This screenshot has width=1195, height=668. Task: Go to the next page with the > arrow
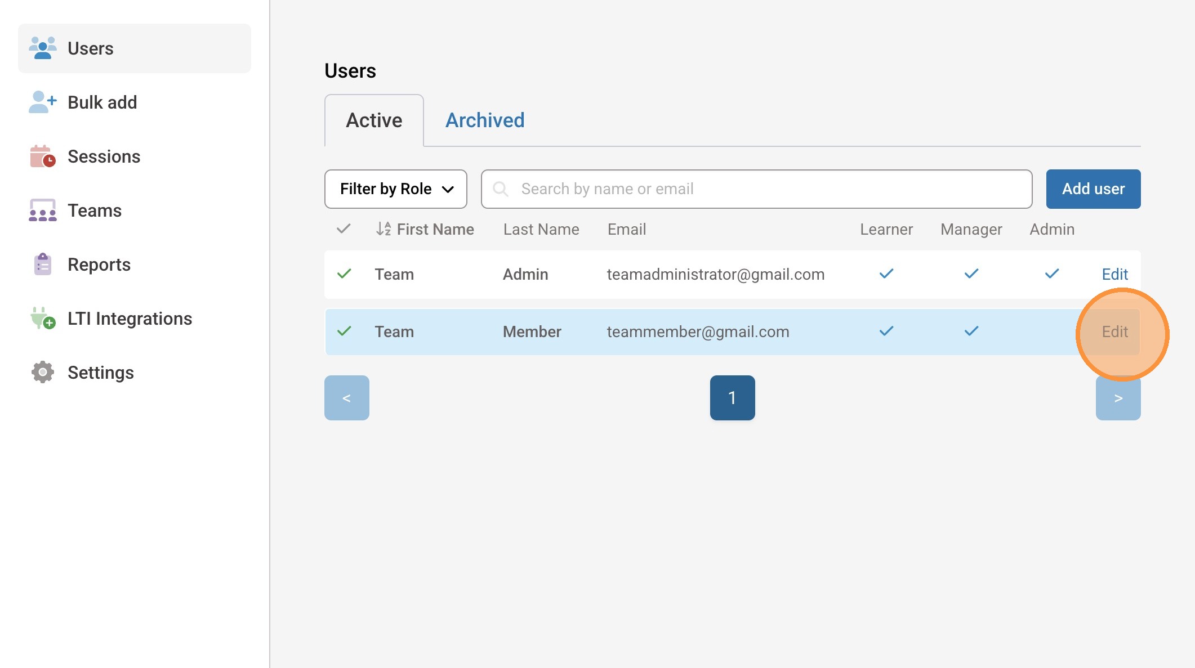point(1118,398)
